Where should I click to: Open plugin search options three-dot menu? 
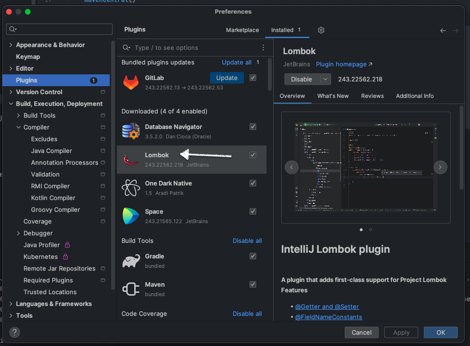tap(263, 48)
